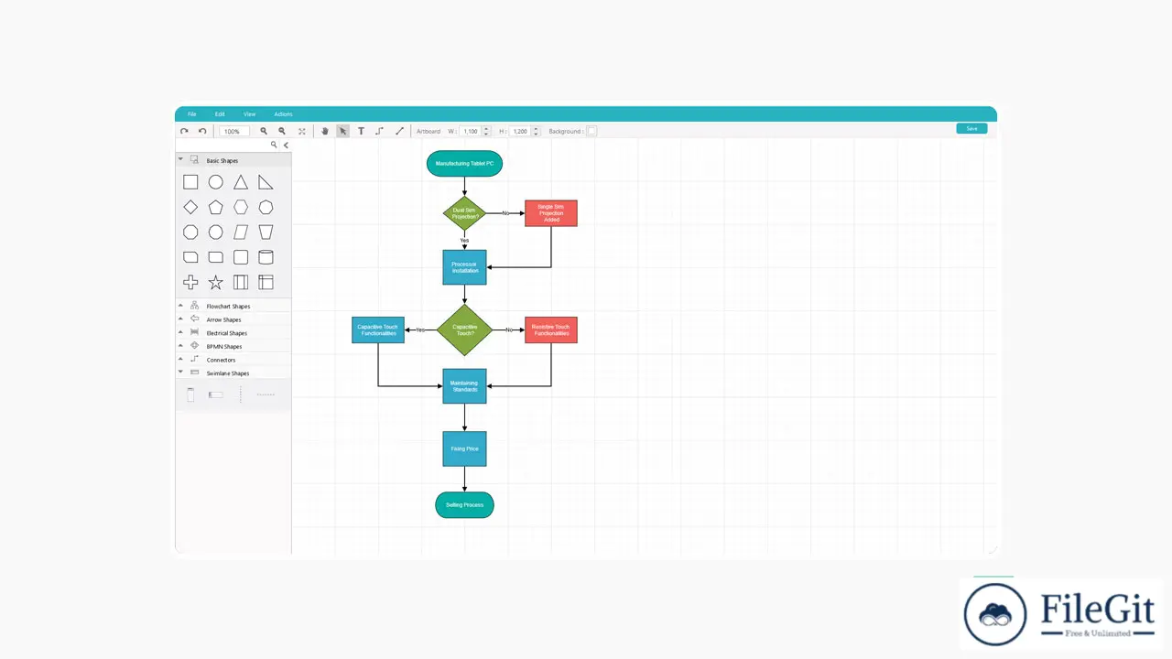Image resolution: width=1172 pixels, height=659 pixels.
Task: Select the Capacitive Touch Functionalities box
Action: click(x=378, y=329)
